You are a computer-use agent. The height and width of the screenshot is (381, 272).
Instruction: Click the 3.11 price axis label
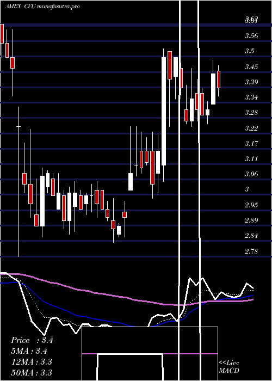[251, 159]
